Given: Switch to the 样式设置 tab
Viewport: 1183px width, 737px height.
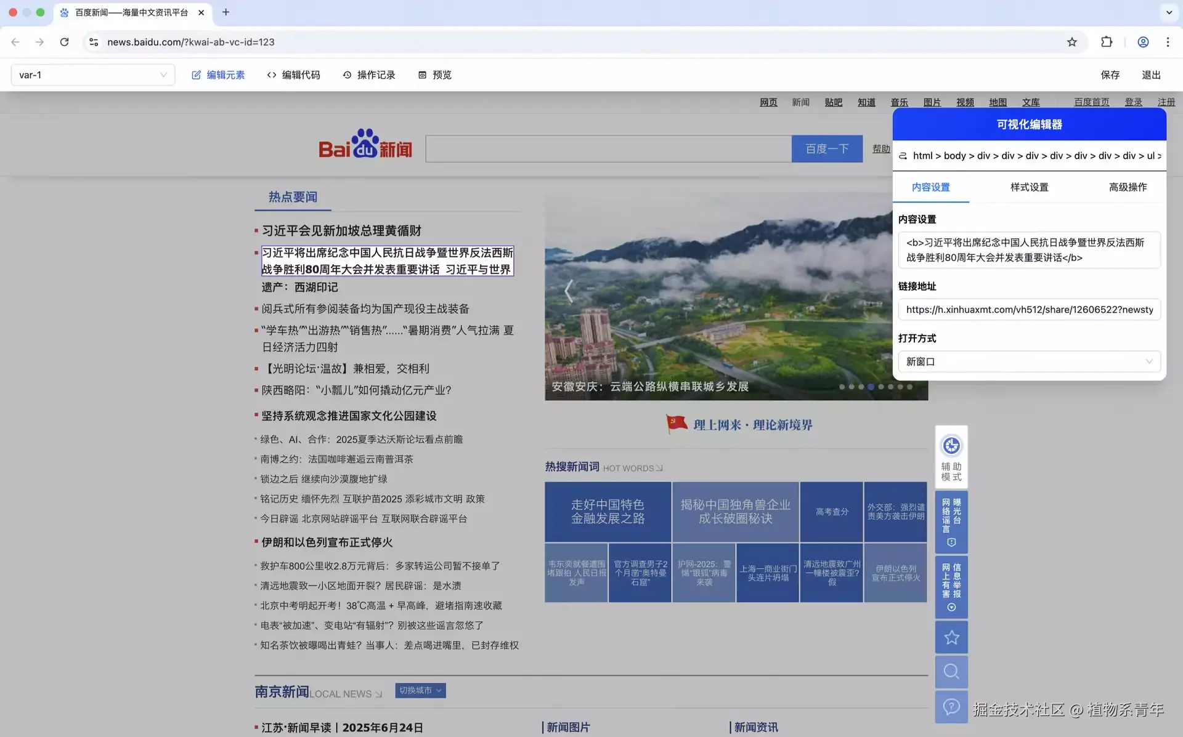Looking at the screenshot, I should pos(1029,187).
